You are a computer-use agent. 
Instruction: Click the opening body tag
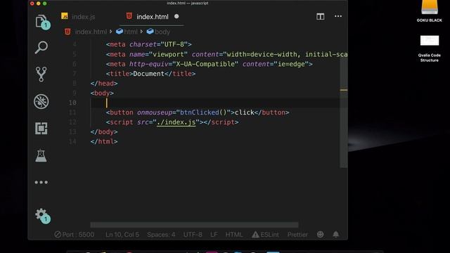pyautogui.click(x=102, y=93)
